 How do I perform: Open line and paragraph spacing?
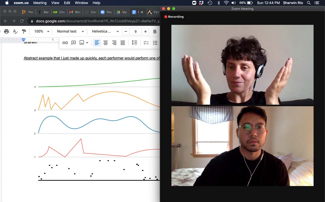click(134, 43)
